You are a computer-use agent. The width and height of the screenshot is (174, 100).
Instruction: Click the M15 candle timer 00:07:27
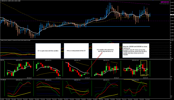[x=145, y=78]
